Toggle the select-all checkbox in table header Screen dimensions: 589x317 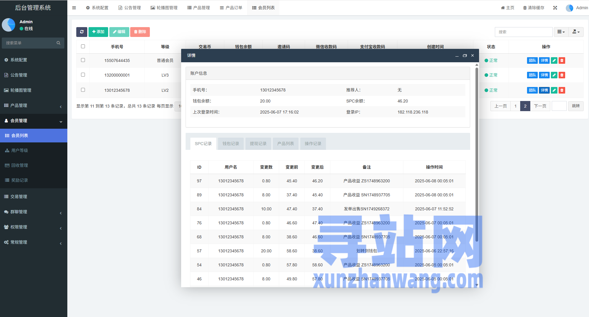coord(83,46)
